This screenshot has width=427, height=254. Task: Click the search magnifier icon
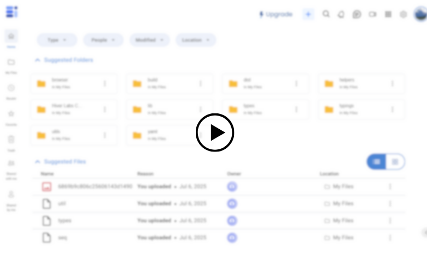tap(326, 14)
